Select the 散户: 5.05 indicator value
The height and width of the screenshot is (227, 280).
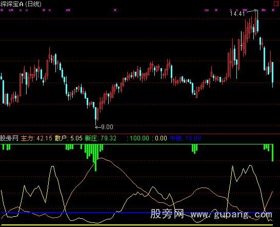pos(69,138)
